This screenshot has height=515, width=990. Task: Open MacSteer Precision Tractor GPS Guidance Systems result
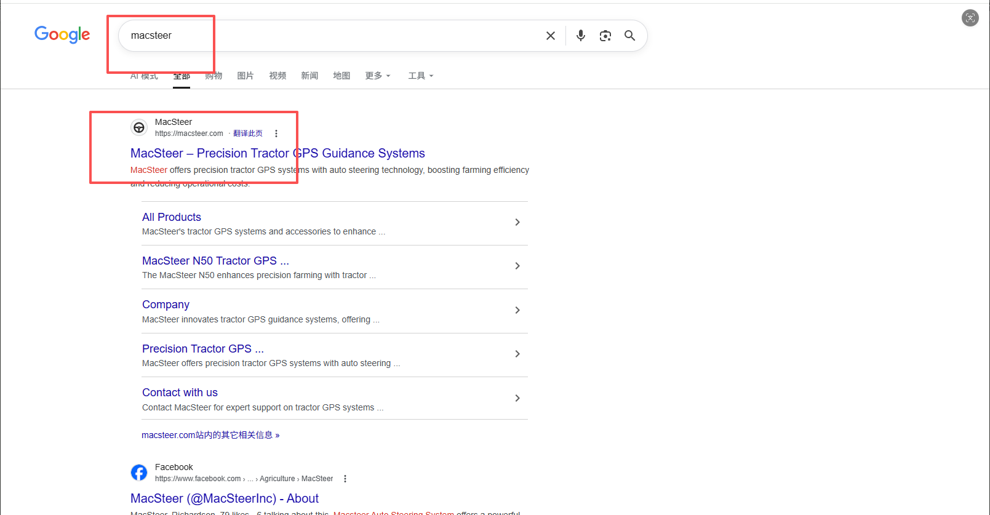point(277,153)
